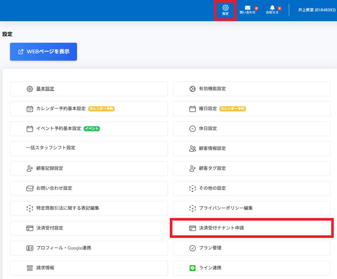The image size is (337, 279).
Task: Open 特定商取引法に関する表記編集
Action: click(x=67, y=208)
